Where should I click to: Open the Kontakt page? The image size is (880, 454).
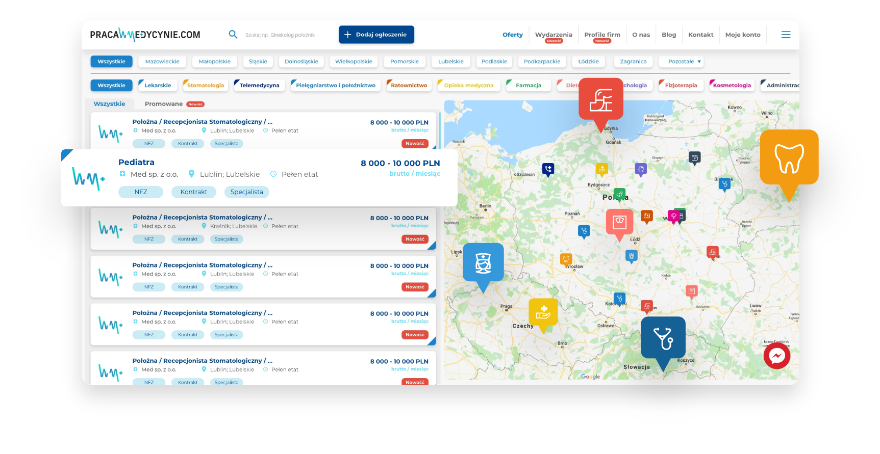(x=700, y=35)
